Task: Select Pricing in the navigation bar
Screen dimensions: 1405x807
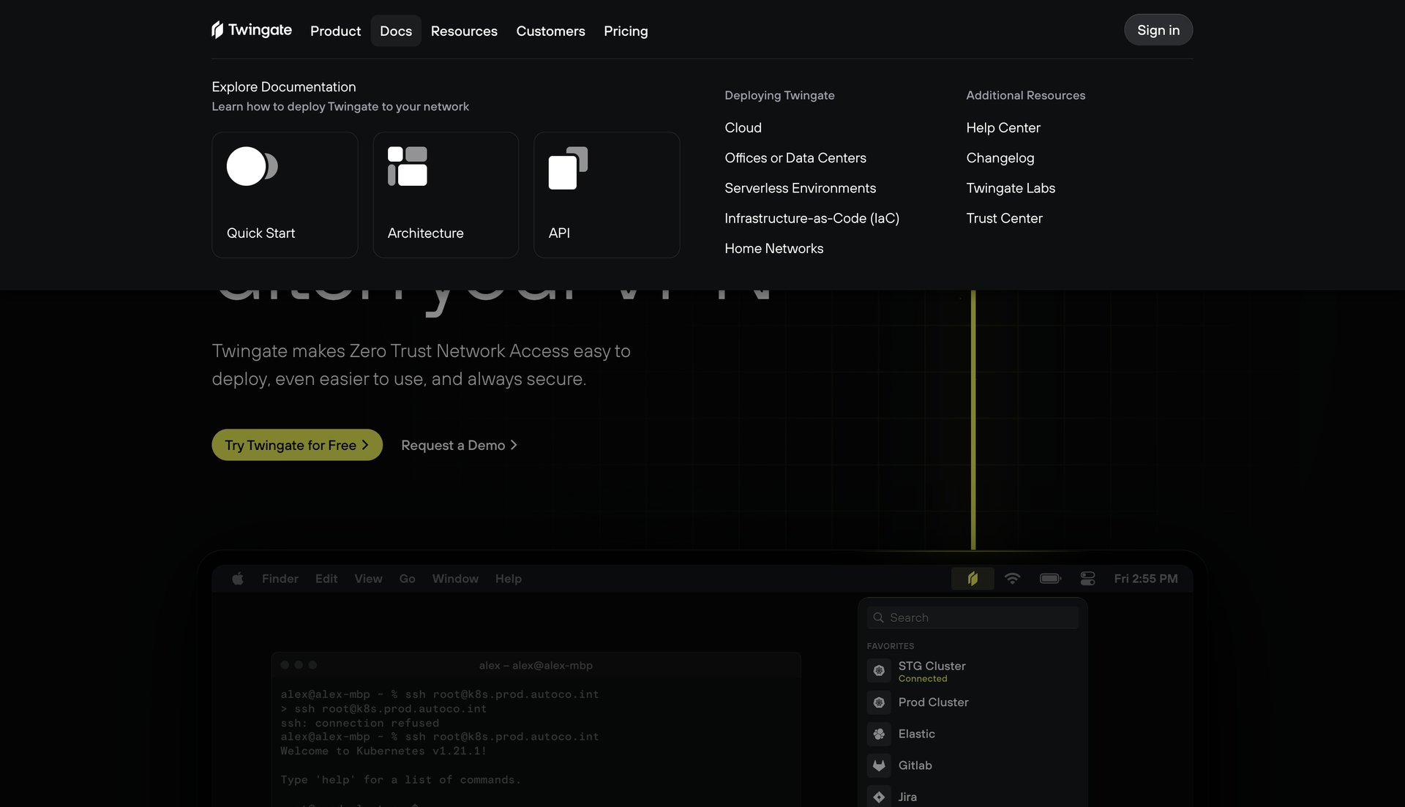Action: [x=626, y=31]
